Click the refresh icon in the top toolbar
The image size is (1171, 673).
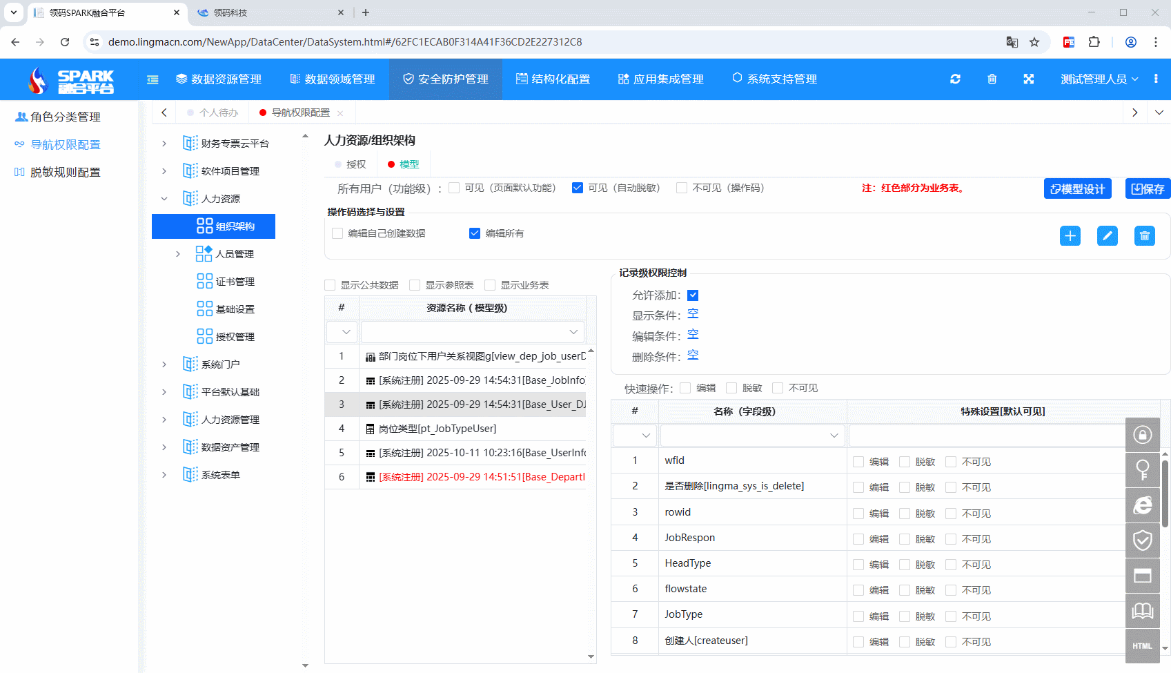955,79
